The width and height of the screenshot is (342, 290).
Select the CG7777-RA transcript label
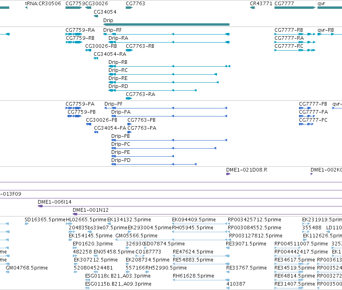(289, 38)
